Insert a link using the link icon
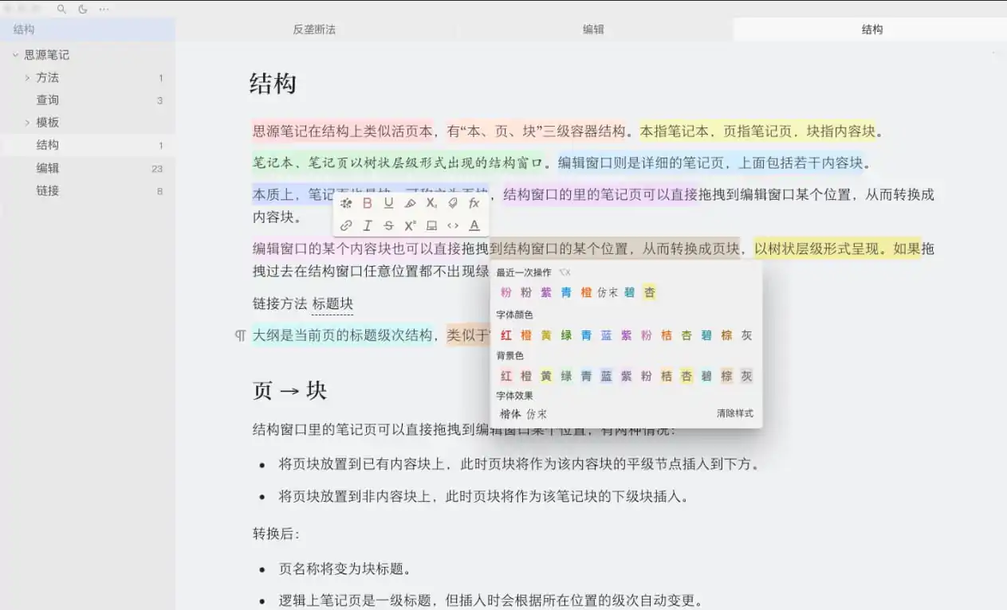Viewport: 1007px width, 610px height. pos(346,225)
